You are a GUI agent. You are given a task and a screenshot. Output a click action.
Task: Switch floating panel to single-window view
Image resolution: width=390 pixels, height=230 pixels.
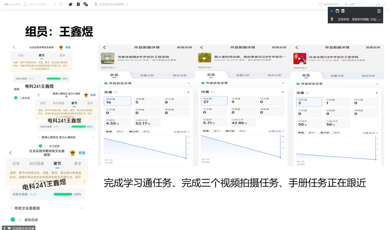pos(337,11)
